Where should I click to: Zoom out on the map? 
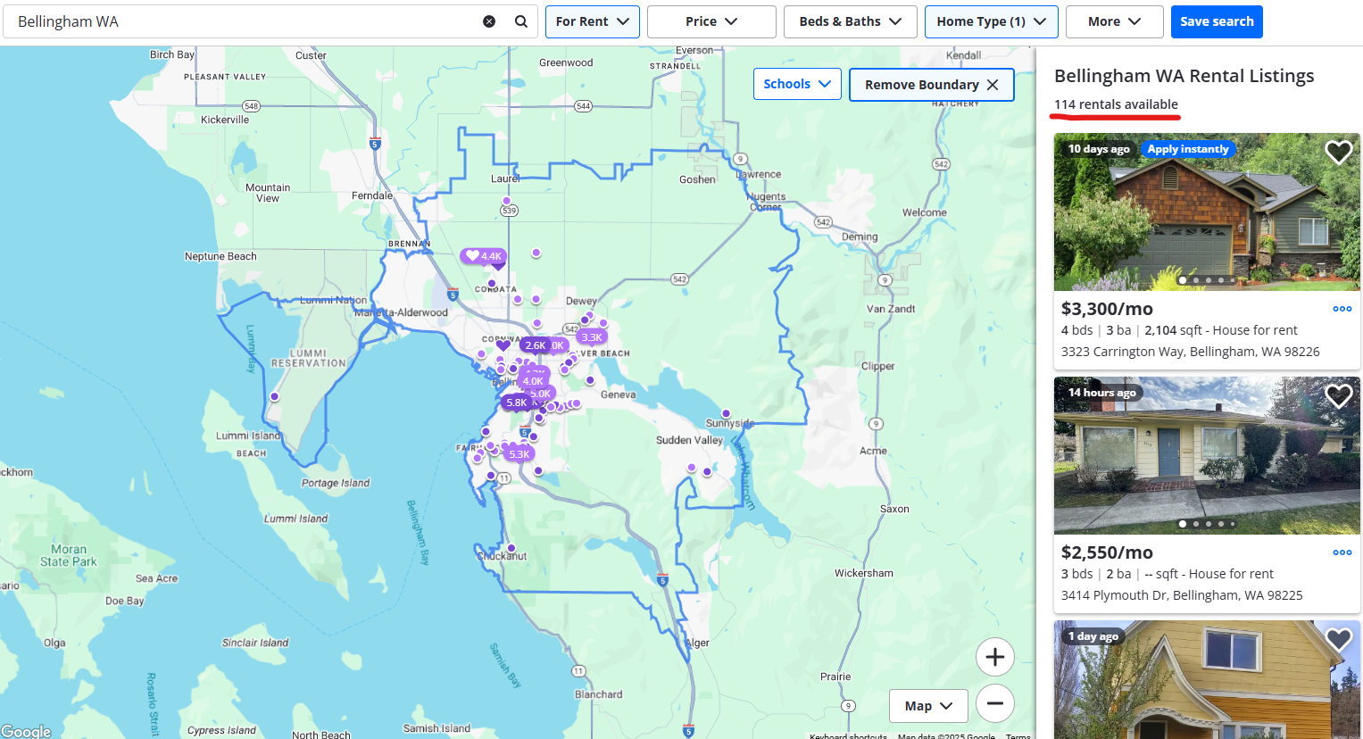tap(995, 703)
